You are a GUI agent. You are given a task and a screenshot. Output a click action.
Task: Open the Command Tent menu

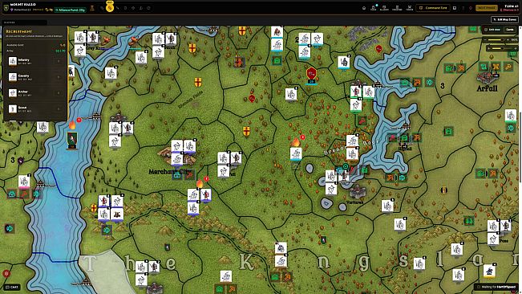click(x=433, y=8)
